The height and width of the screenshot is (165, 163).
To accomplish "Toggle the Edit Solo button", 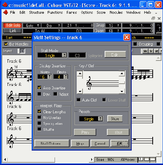I will point(13,25).
